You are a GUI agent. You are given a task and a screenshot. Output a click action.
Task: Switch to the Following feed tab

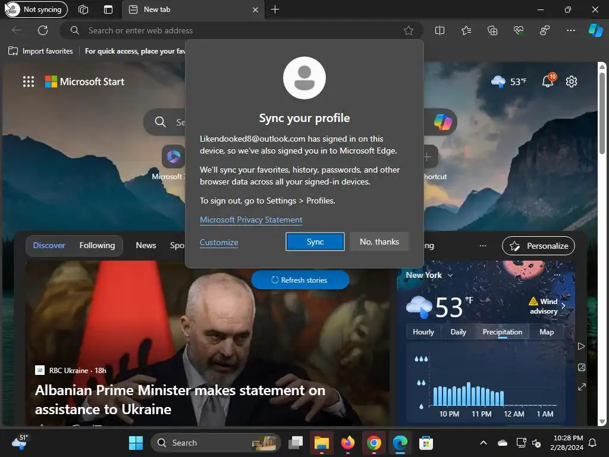click(x=97, y=245)
